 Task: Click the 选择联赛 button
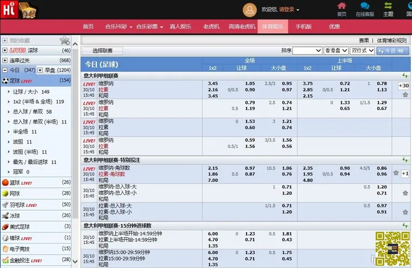pyautogui.click(x=102, y=51)
